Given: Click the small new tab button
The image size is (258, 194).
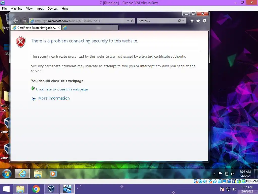Looking at the screenshot, I should 115,28.
